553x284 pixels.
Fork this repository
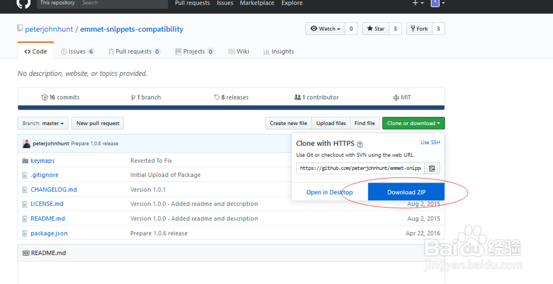tap(418, 29)
